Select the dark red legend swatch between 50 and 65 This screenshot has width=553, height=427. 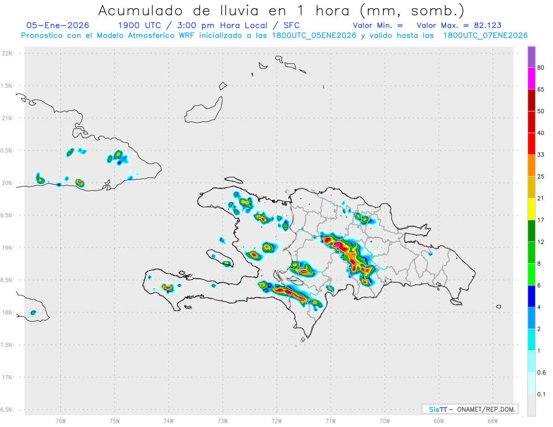pos(531,100)
